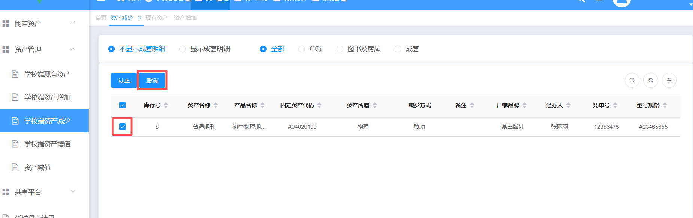Toggle the select-all header checkbox
This screenshot has width=693, height=218.
[x=122, y=105]
